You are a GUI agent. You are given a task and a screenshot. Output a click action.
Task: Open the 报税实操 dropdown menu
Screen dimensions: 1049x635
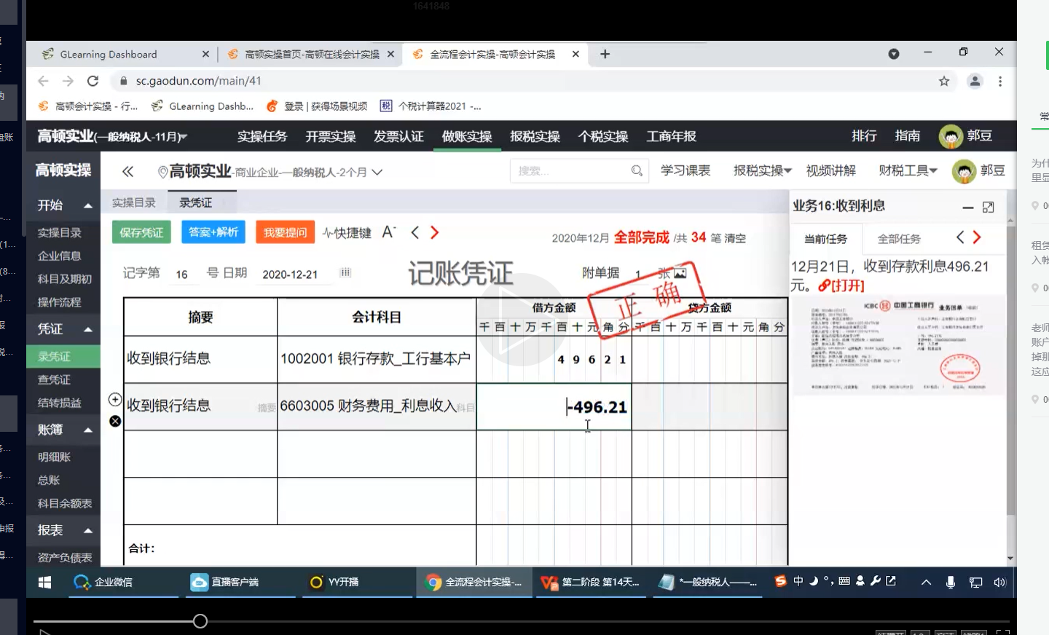tap(762, 170)
